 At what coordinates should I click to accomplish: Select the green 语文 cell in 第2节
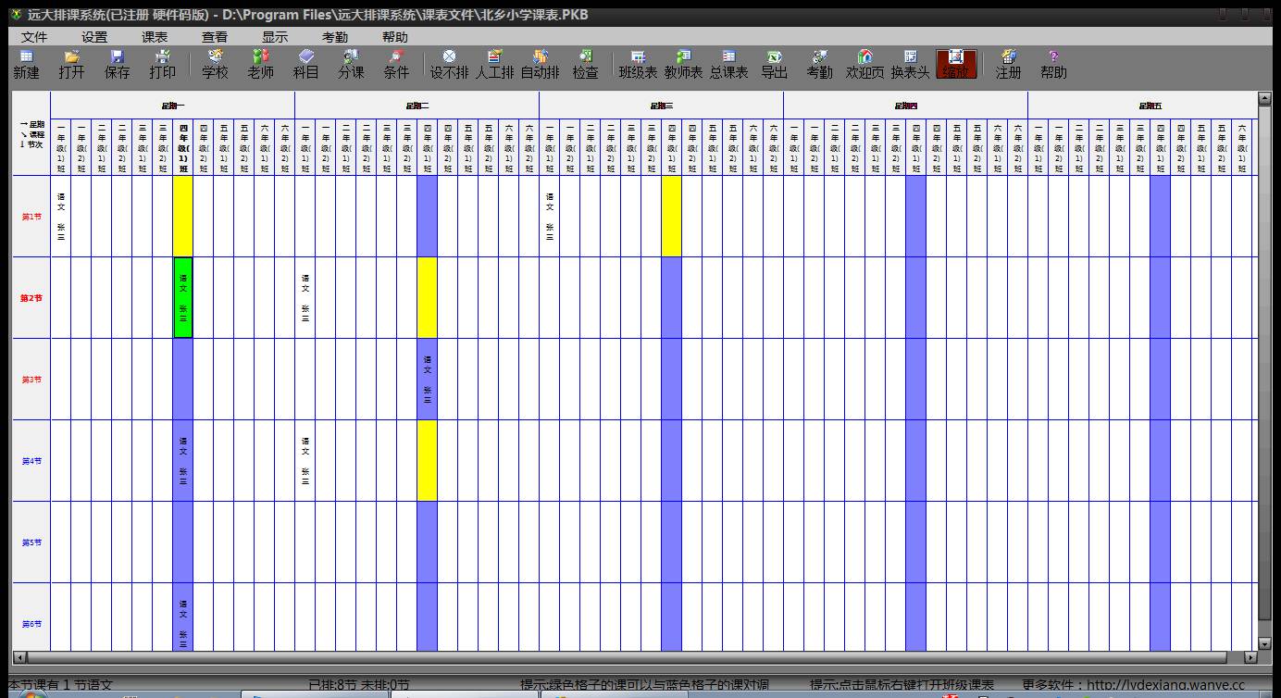point(183,298)
